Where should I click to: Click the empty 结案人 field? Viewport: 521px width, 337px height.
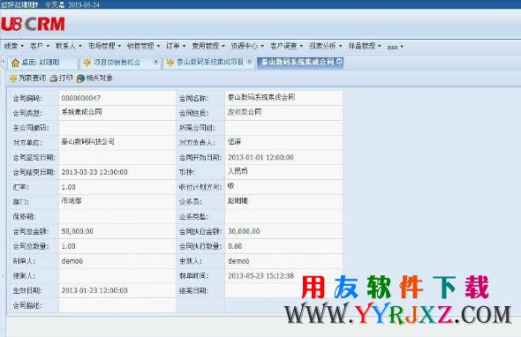pyautogui.click(x=117, y=276)
